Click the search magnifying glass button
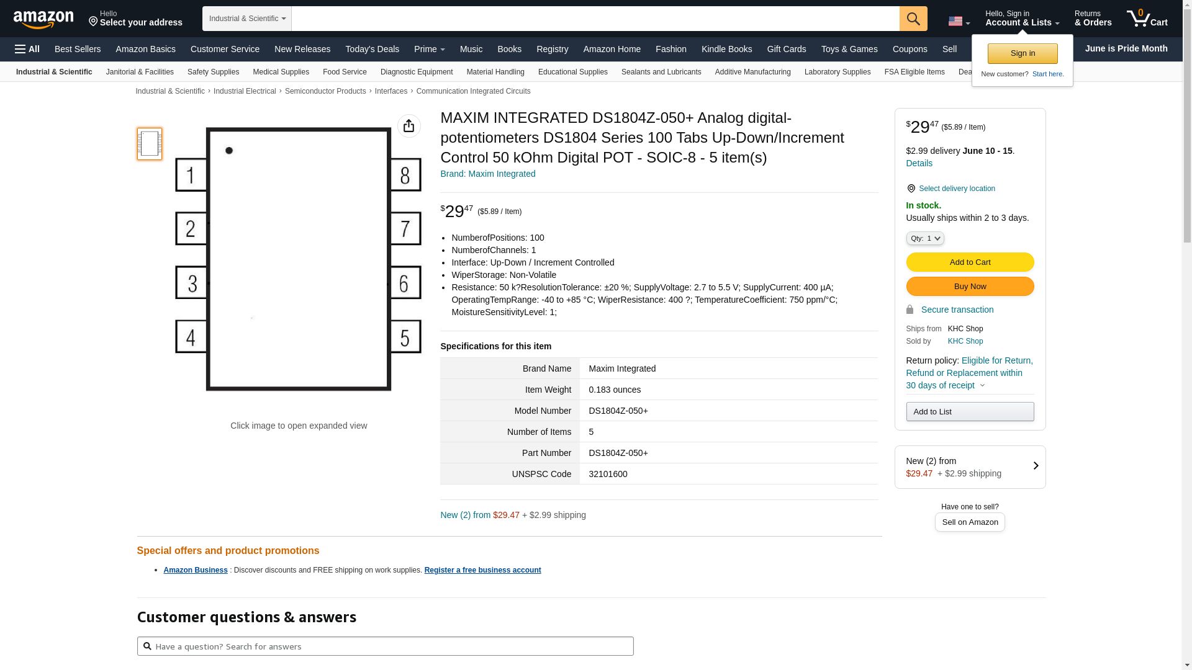 pos(913,19)
